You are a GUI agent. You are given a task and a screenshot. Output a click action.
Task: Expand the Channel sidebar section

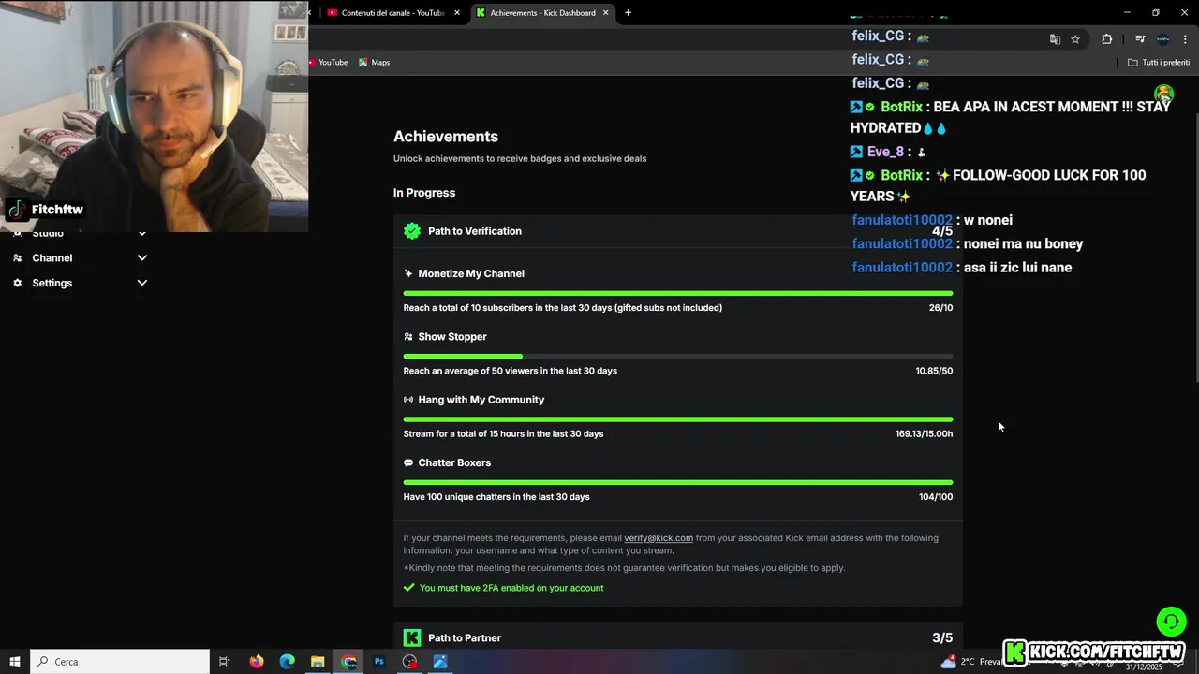142,258
